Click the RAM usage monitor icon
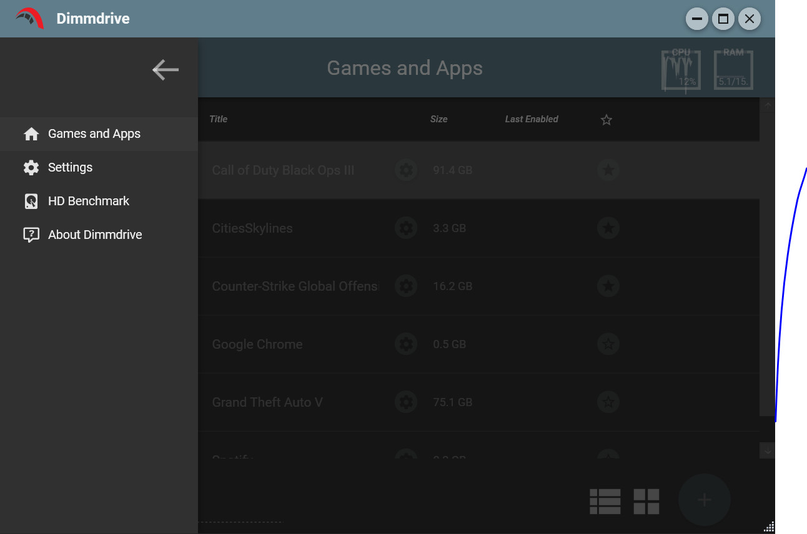Image resolution: width=807 pixels, height=534 pixels. click(x=733, y=70)
